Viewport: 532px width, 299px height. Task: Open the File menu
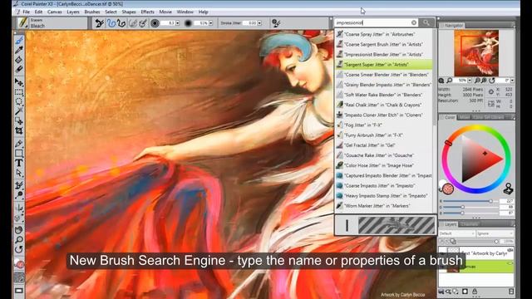(26, 12)
